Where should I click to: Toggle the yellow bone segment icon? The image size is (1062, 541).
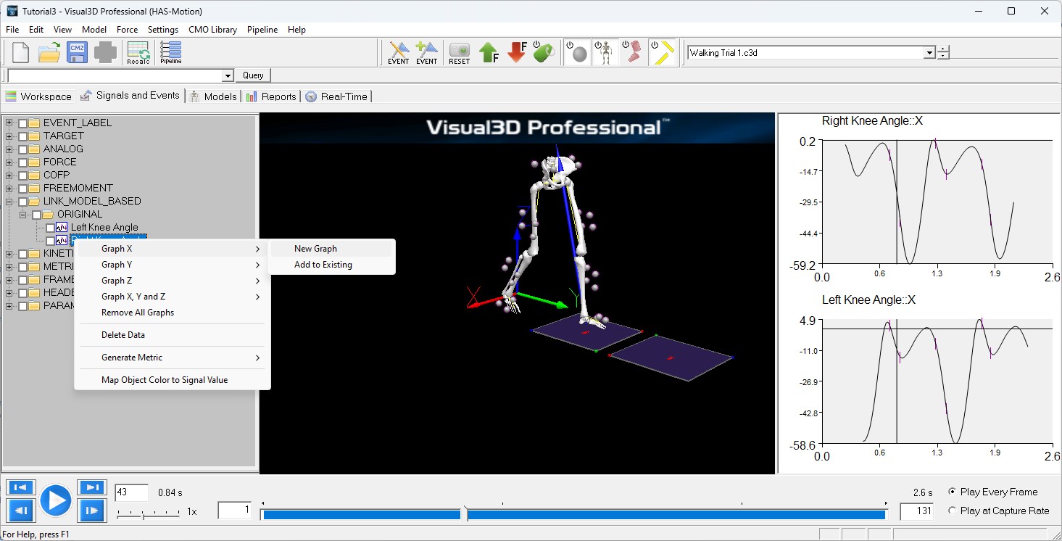[662, 52]
